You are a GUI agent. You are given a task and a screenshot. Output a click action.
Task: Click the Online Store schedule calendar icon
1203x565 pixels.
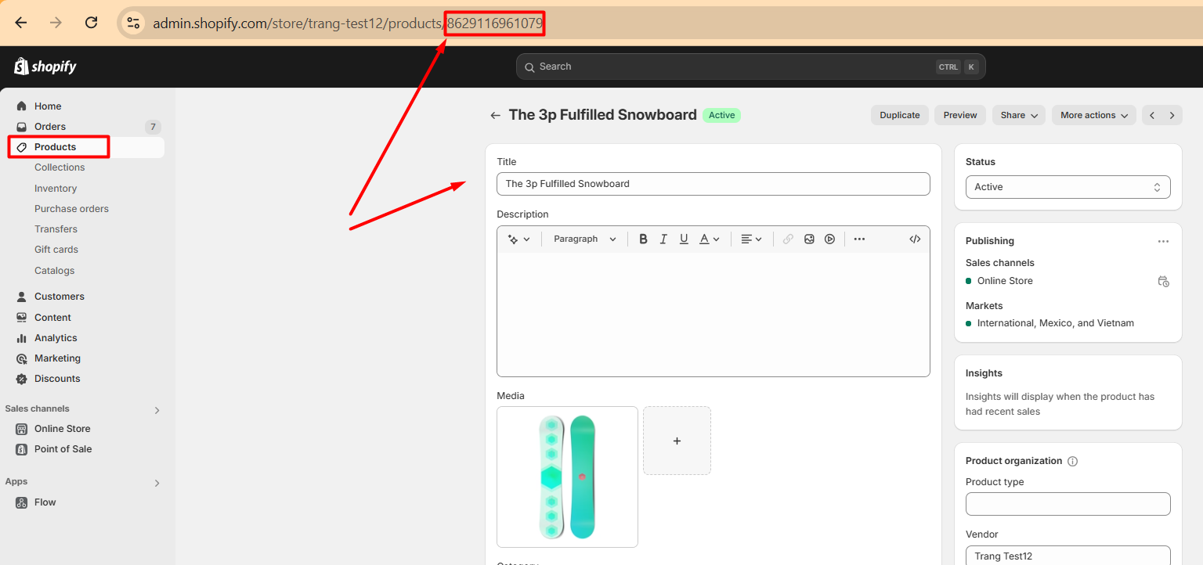(1163, 281)
